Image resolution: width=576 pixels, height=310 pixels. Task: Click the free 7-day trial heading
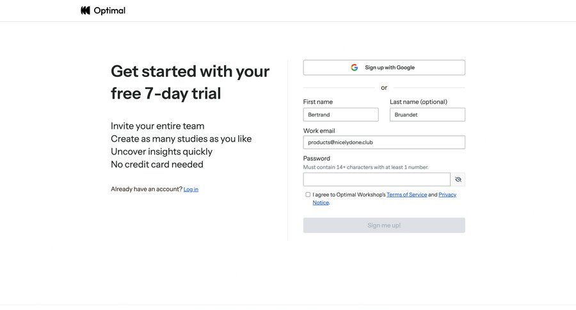190,81
